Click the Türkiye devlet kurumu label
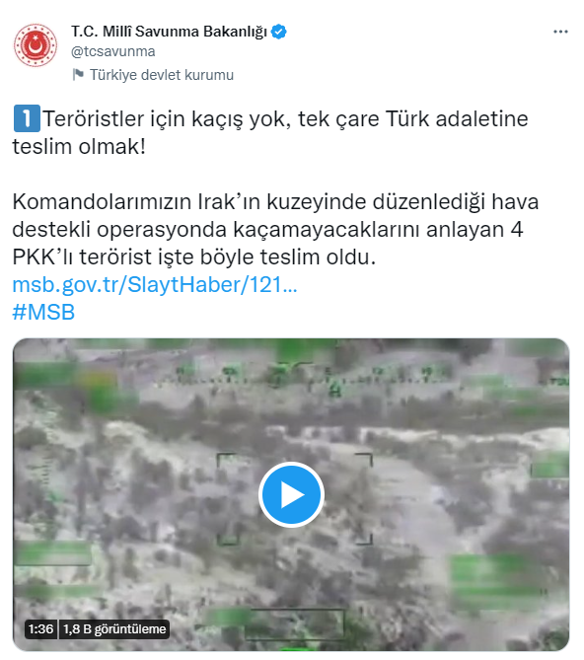The height and width of the screenshot is (660, 584). 162,75
